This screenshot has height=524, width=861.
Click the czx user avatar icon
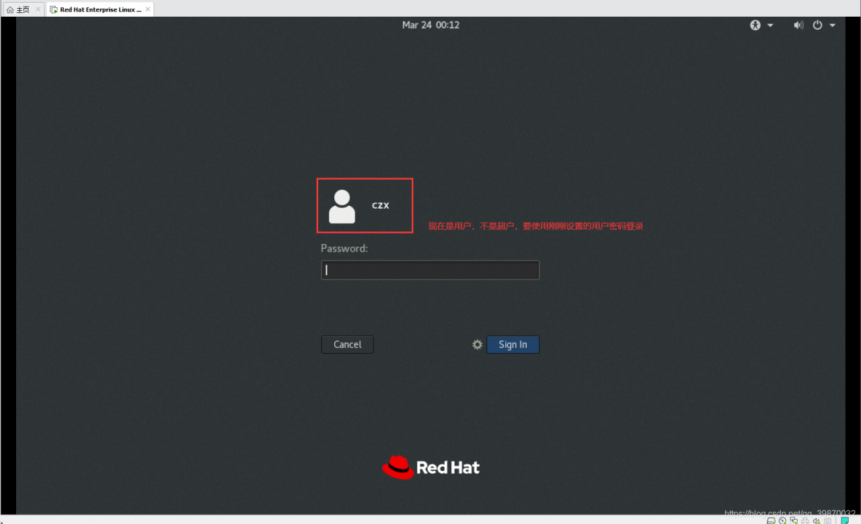click(x=342, y=206)
